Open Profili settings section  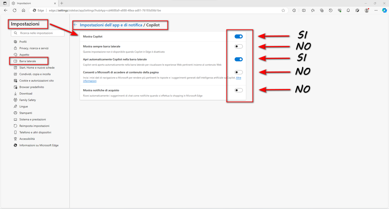pos(23,42)
